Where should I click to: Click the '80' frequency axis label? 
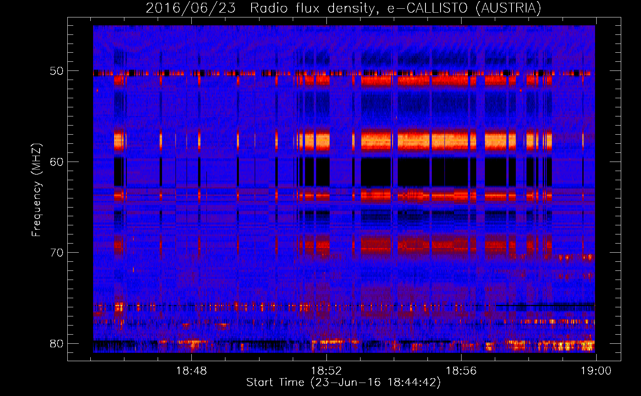pyautogui.click(x=56, y=343)
